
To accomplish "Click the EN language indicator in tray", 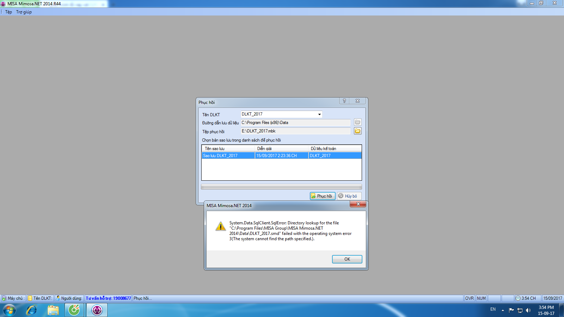I will coord(493,309).
